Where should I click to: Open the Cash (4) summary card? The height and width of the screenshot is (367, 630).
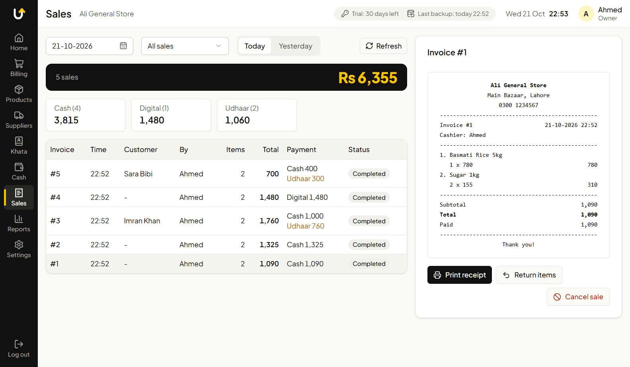point(86,115)
